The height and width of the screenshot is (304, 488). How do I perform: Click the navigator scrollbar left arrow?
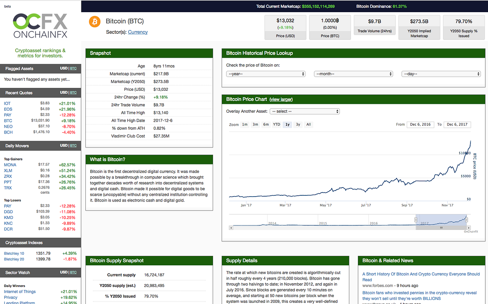(x=231, y=228)
